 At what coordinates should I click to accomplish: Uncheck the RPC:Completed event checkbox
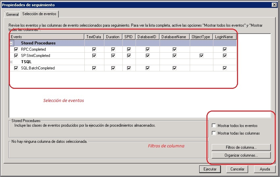[16, 49]
